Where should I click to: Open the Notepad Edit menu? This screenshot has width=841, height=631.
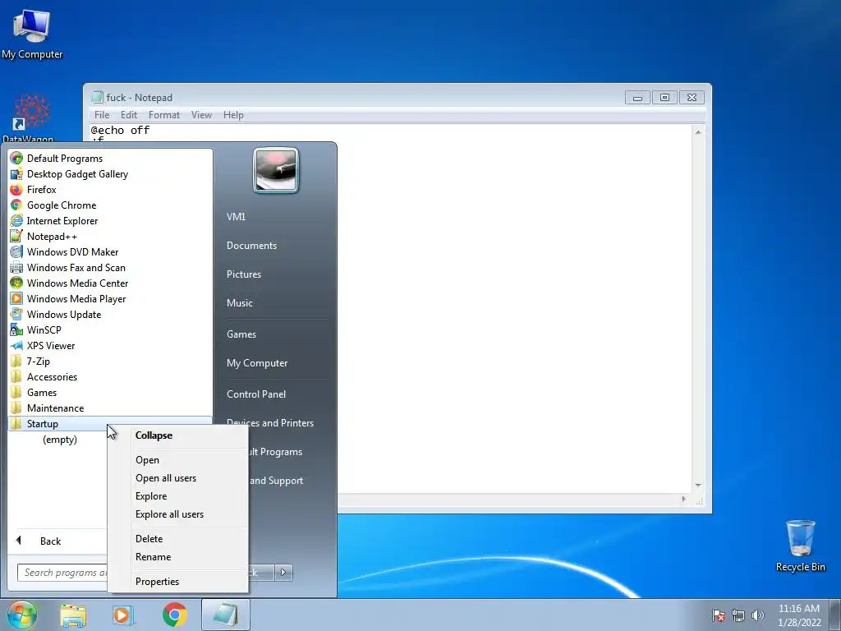129,115
